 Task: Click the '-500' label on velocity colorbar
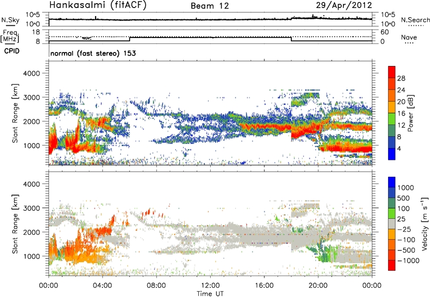(406, 250)
